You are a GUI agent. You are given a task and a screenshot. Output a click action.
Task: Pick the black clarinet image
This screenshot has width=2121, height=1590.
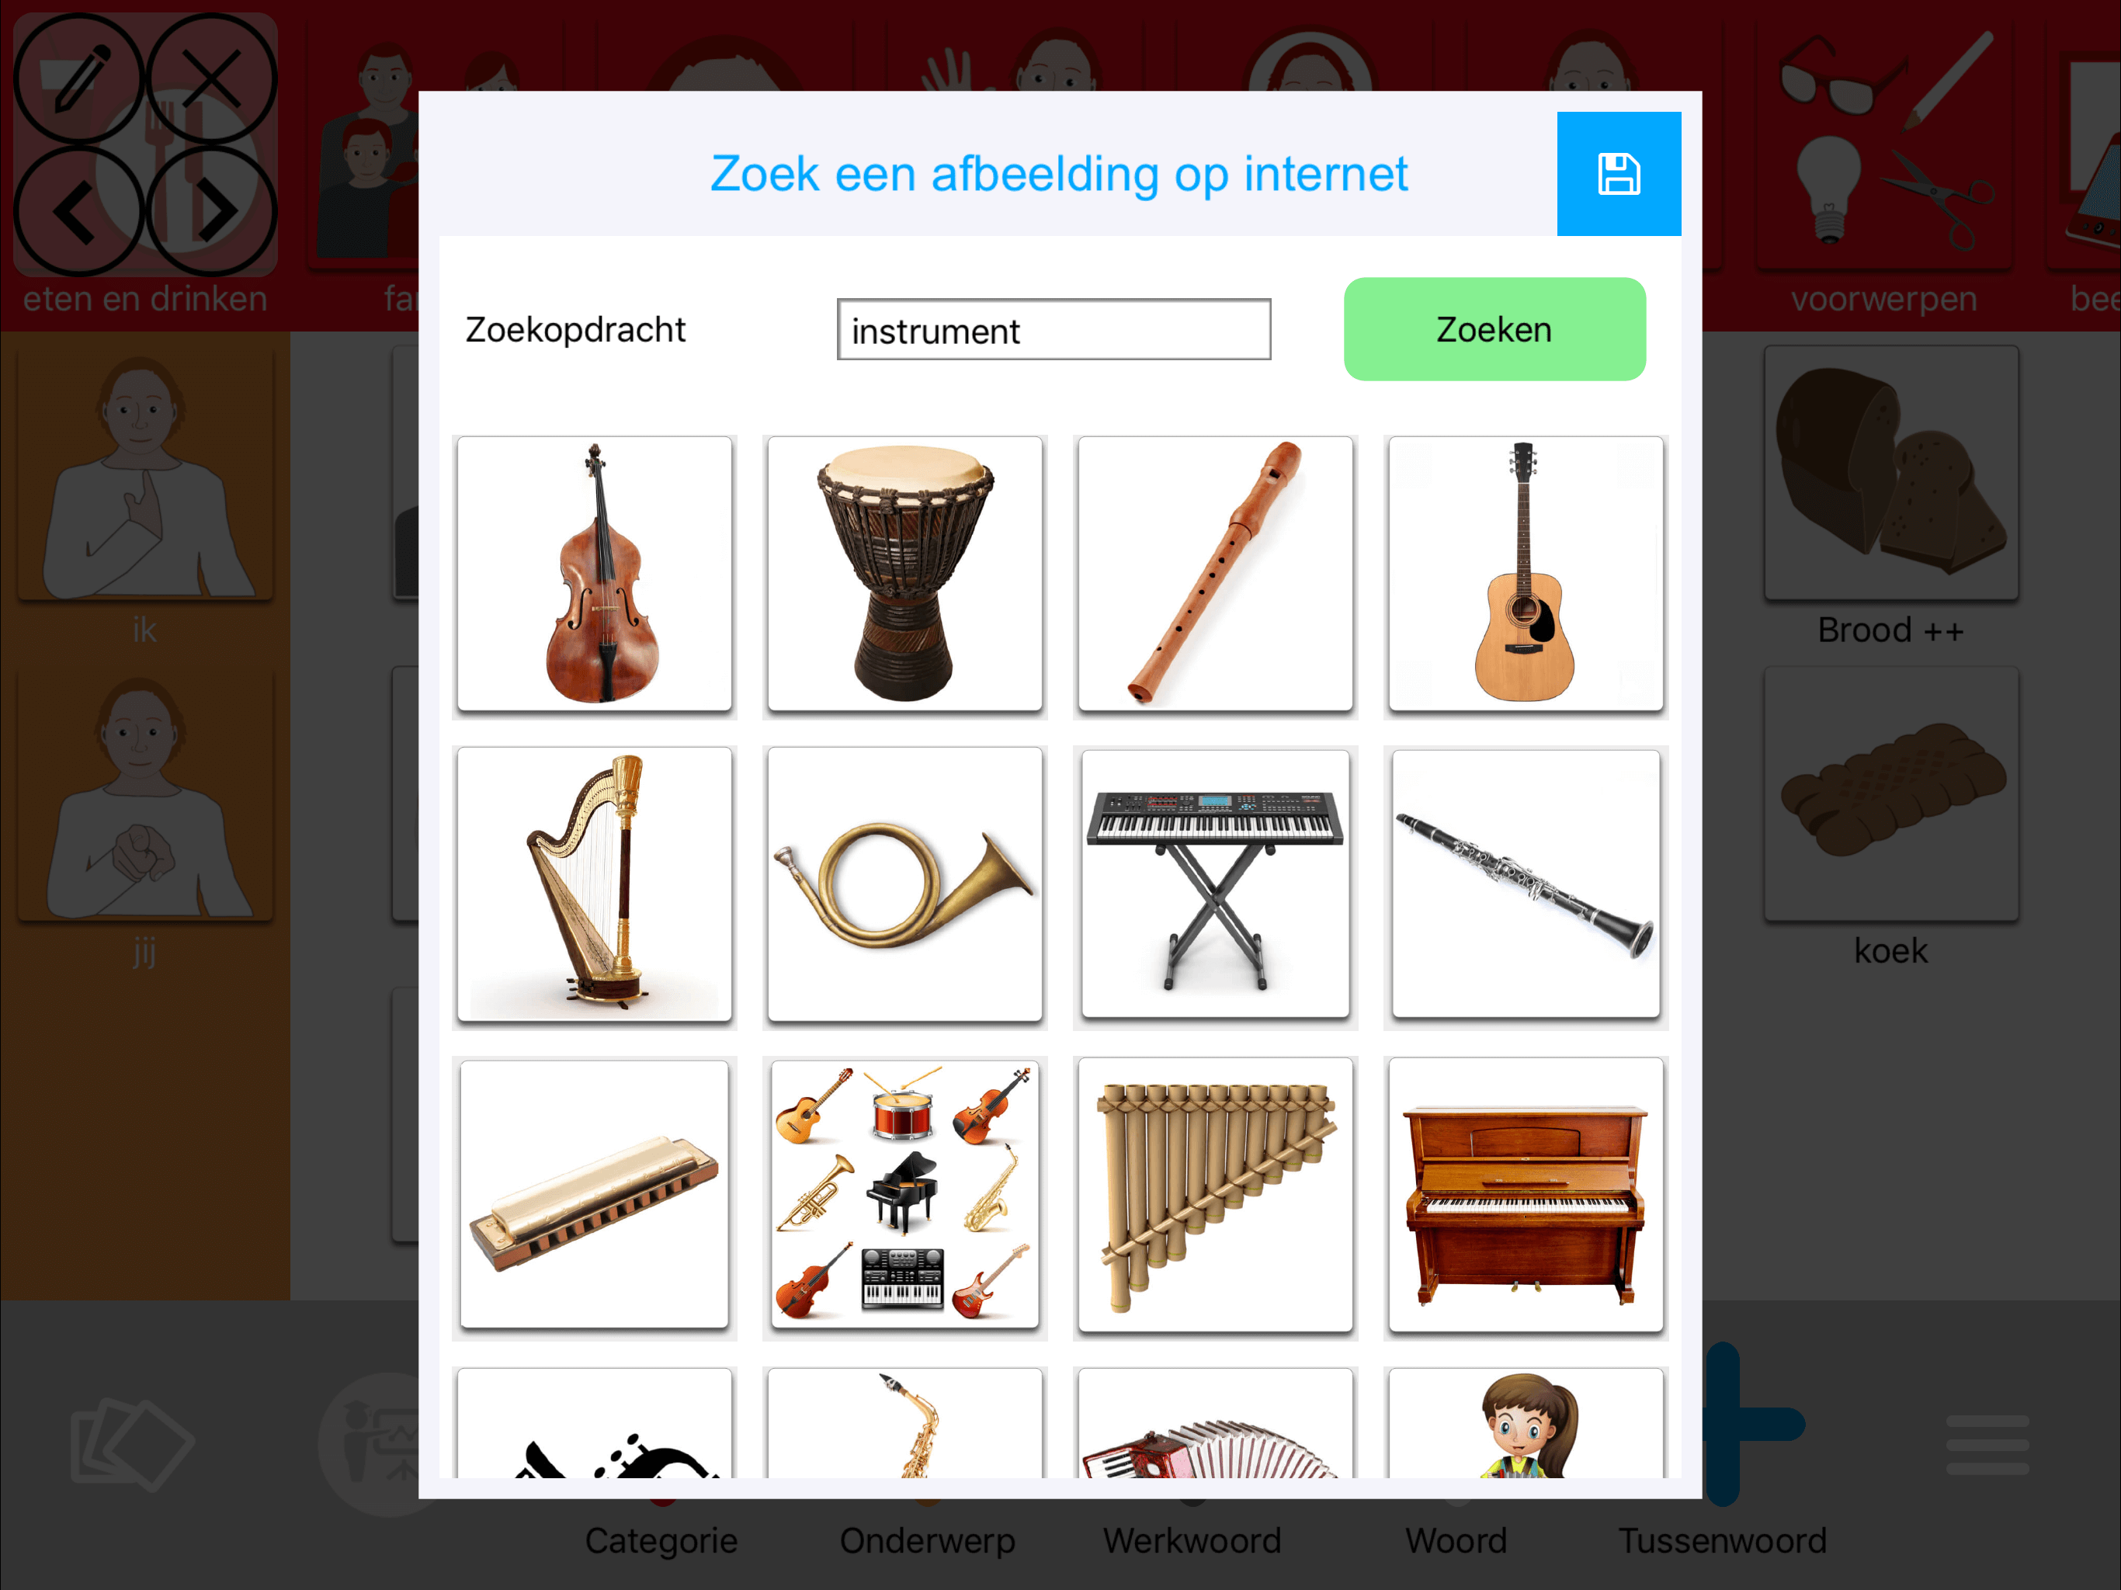pyautogui.click(x=1525, y=884)
